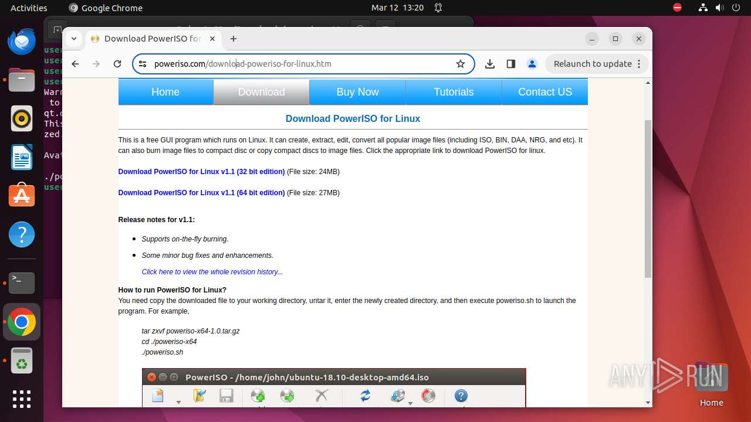This screenshot has width=751, height=422.
Task: Open LibreOffice Writer from dock
Action: [x=22, y=158]
